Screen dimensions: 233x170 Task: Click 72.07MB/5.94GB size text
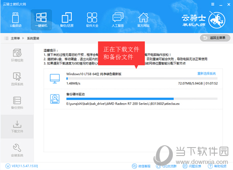coord(191,84)
